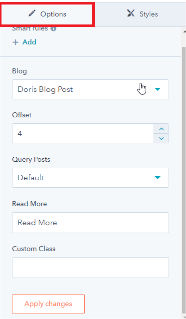Switch to the Styles tab
The width and height of the screenshot is (186, 319).
tap(140, 14)
